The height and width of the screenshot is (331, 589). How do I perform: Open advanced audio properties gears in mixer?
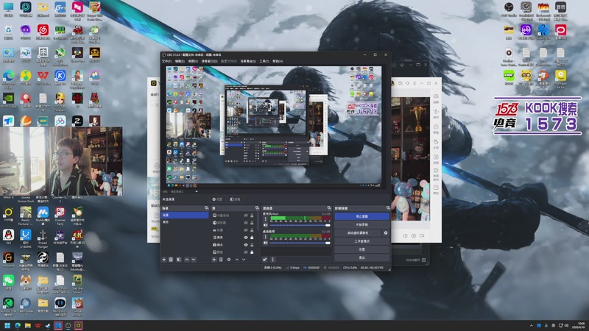coord(265,260)
